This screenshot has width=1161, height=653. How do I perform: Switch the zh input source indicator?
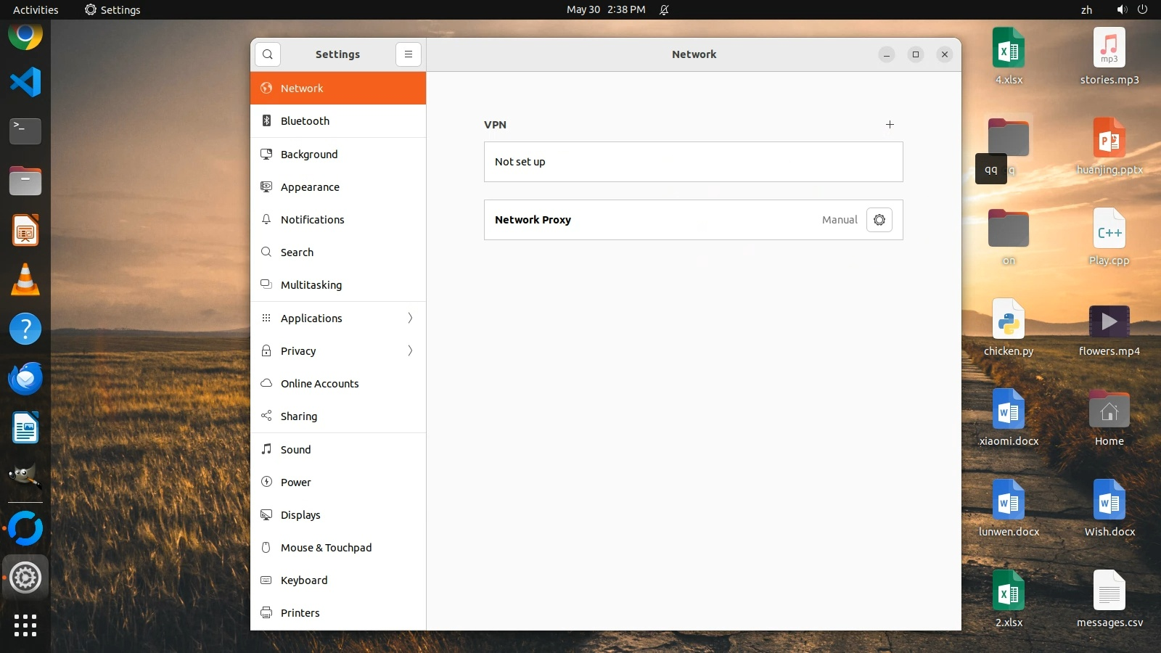coord(1086,9)
